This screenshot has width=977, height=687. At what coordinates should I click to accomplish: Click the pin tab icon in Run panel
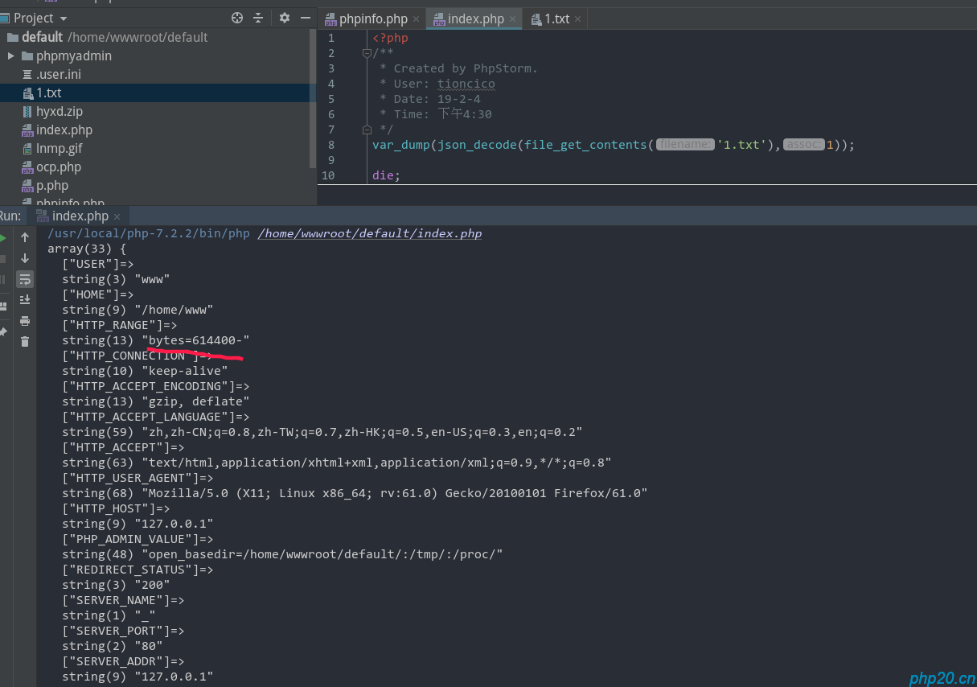[3, 331]
